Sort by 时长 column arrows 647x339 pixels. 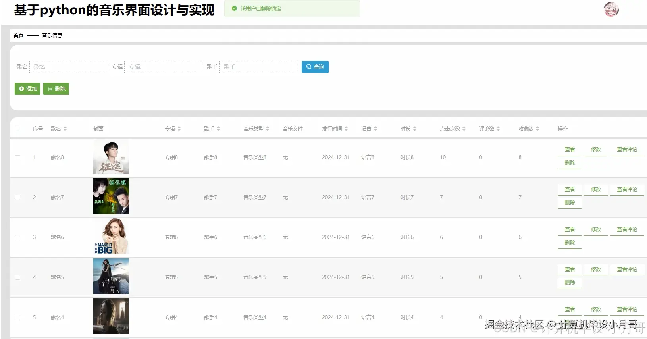(415, 129)
